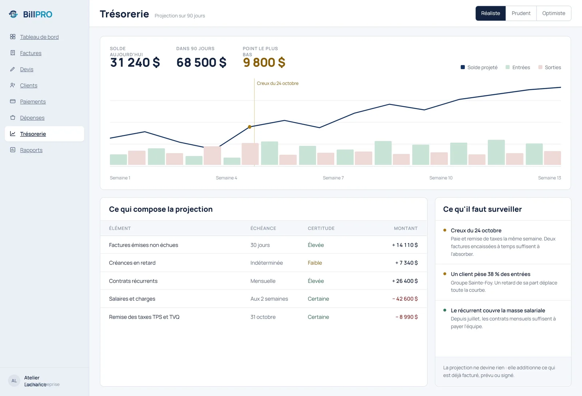
Task: Click the Dépenses bag icon
Action: [13, 117]
